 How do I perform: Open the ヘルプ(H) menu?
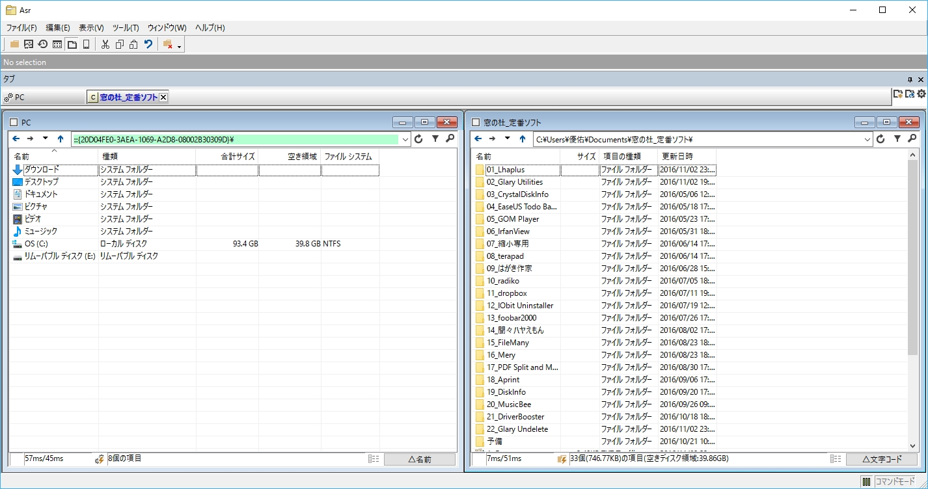pyautogui.click(x=210, y=28)
